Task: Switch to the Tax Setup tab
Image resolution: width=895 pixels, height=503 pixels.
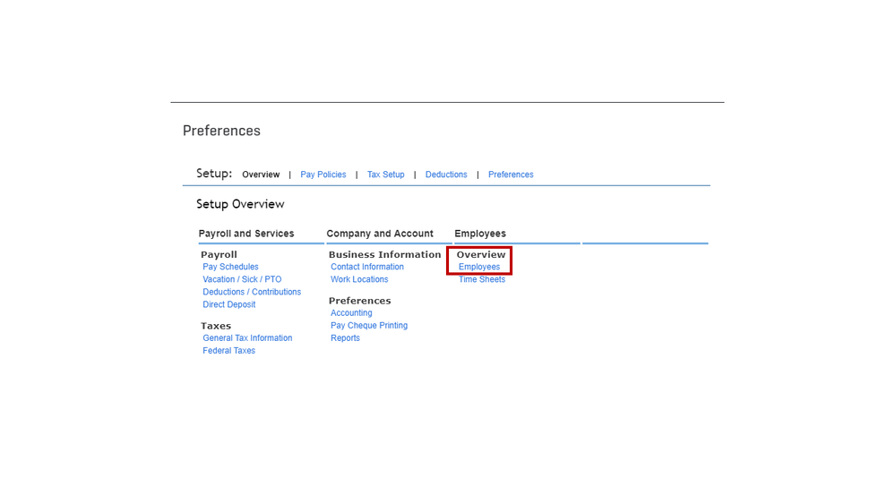Action: tap(385, 175)
